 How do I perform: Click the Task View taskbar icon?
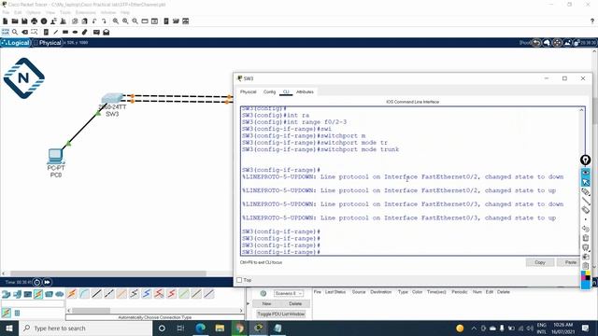(x=180, y=328)
